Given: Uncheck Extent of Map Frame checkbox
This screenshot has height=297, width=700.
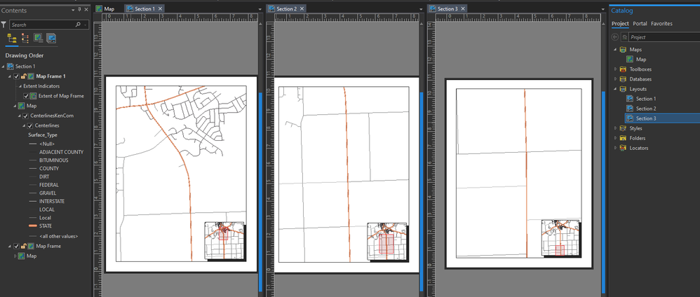Looking at the screenshot, I should coord(26,96).
